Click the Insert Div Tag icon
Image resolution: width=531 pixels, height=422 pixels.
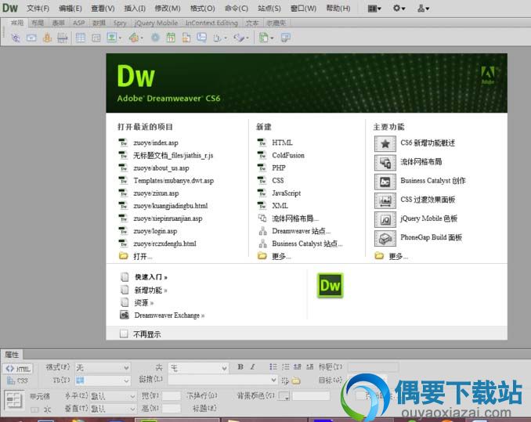(x=96, y=38)
